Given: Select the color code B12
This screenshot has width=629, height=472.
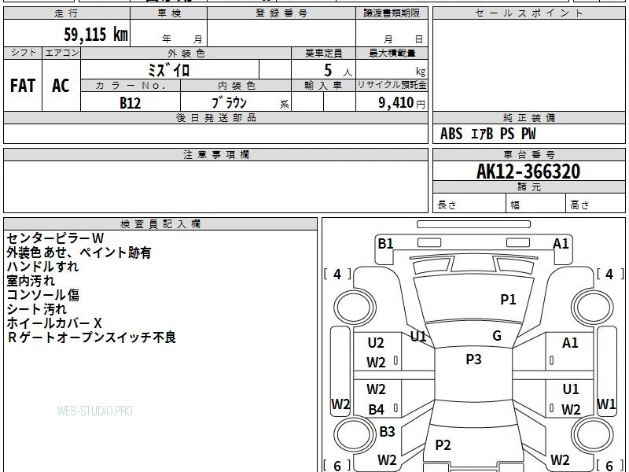Looking at the screenshot, I should 131,103.
